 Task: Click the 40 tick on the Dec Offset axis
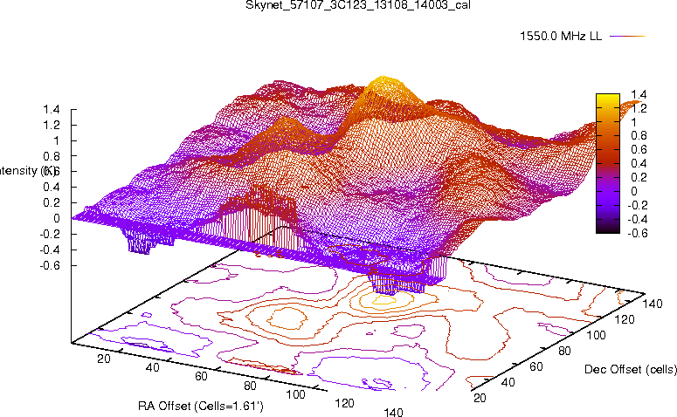tap(508, 382)
